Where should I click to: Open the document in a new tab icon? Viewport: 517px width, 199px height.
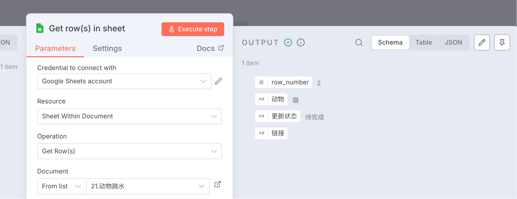coord(218,184)
